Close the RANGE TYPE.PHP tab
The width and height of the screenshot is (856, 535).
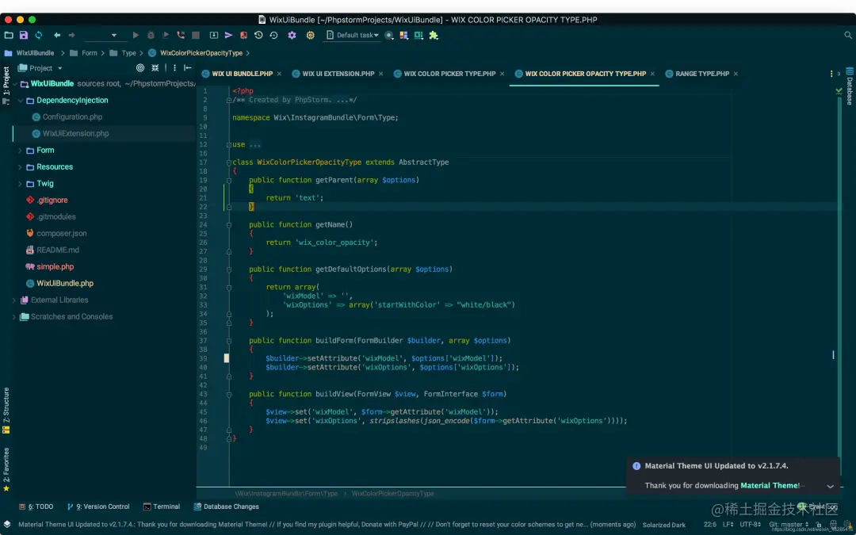click(x=736, y=74)
